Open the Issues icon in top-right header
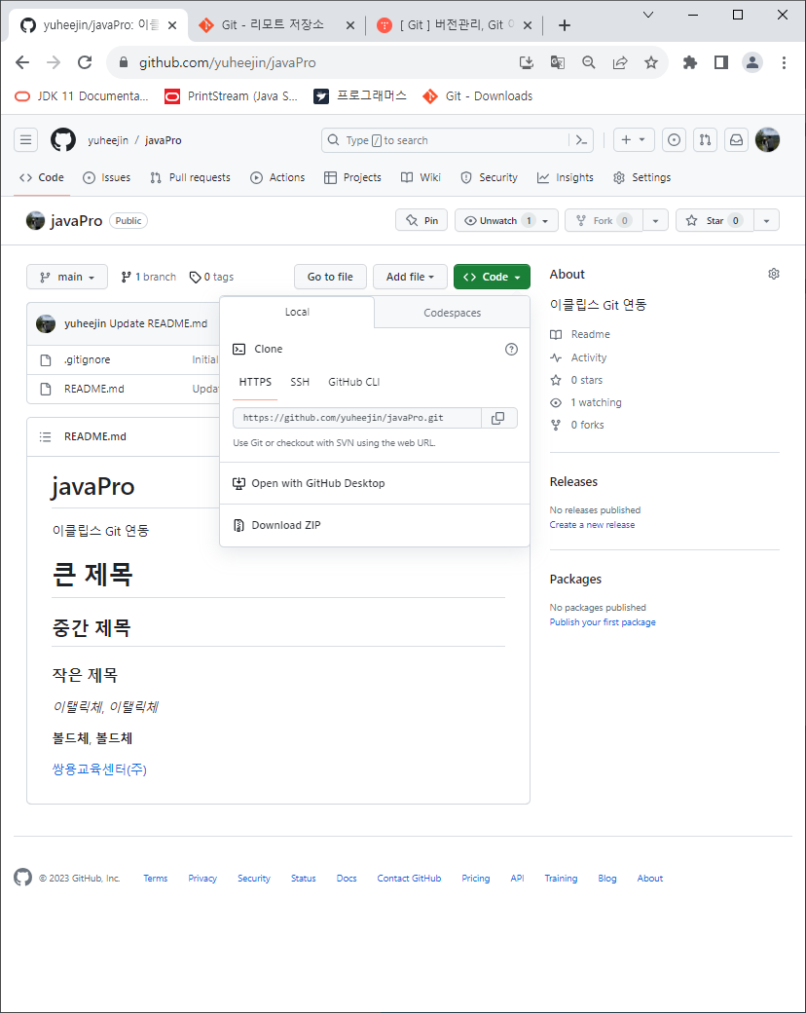Viewport: 806px width, 1013px height. click(674, 139)
